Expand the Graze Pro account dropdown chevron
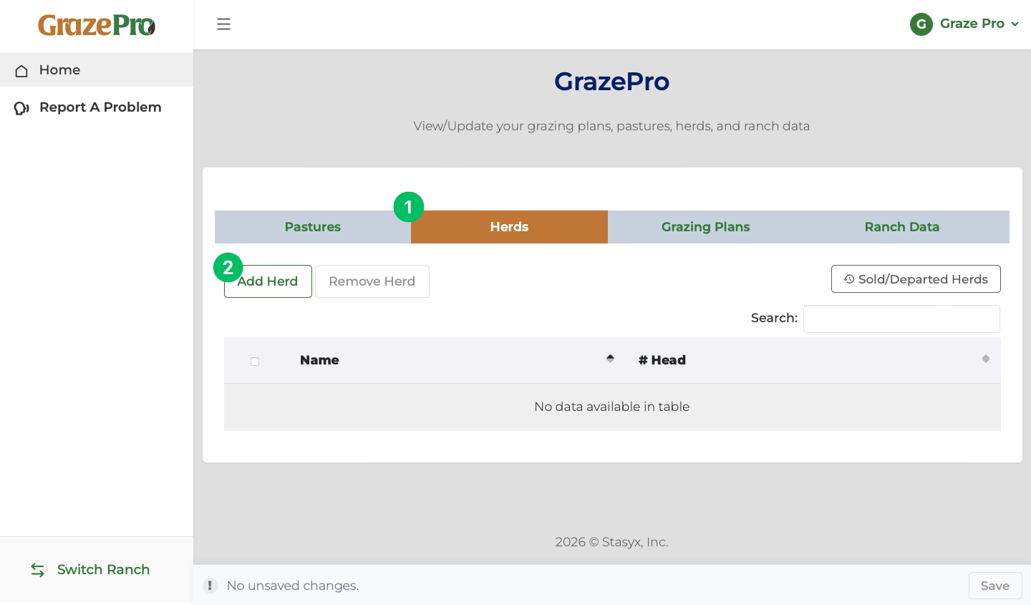Screen dimensions: 1031x605 click(x=1015, y=24)
